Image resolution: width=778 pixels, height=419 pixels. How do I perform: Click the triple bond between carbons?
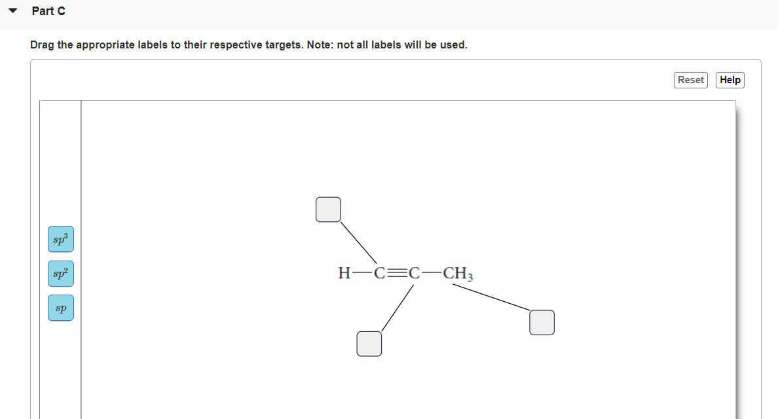coord(397,273)
